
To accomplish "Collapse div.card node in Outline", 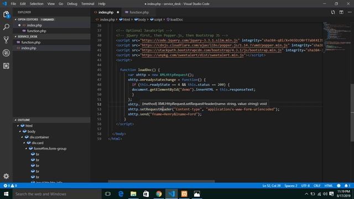I will point(24,143).
